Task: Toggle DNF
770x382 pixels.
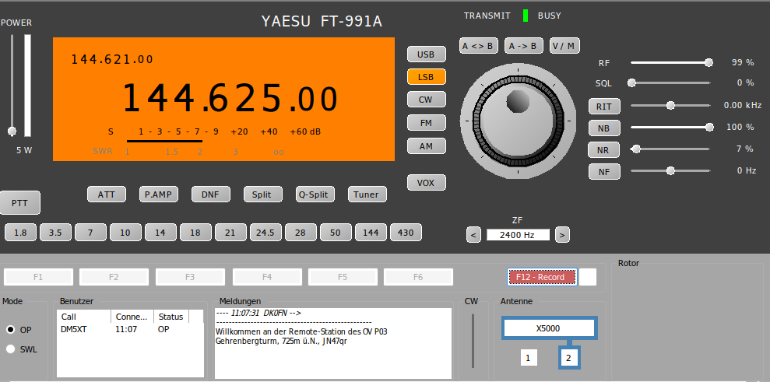Action: 211,195
